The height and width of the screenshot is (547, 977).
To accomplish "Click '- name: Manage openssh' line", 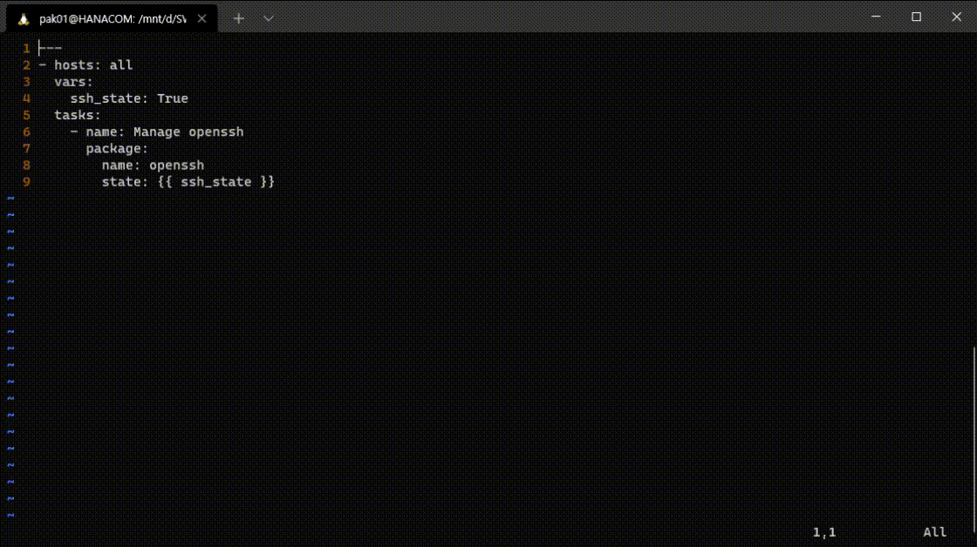I will 157,132.
